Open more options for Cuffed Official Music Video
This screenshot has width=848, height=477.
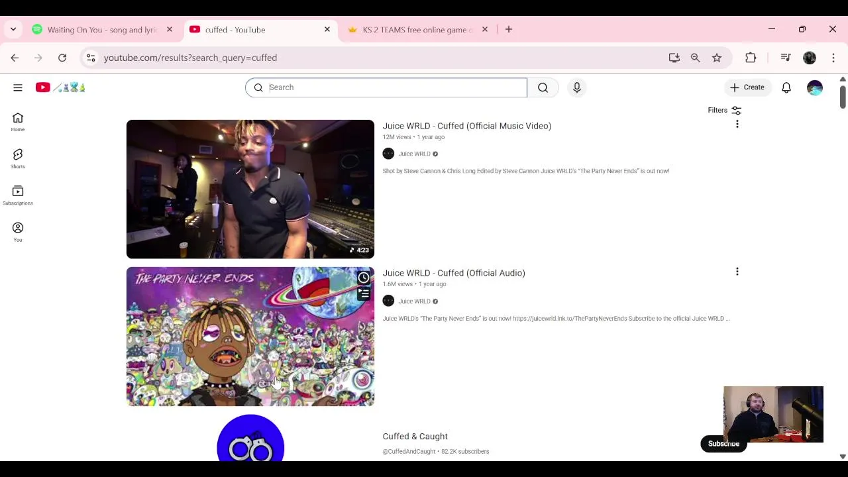737,125
